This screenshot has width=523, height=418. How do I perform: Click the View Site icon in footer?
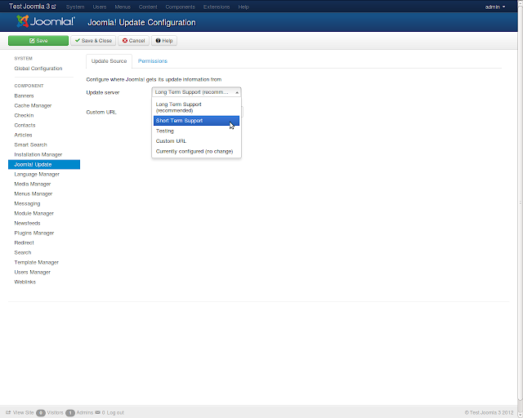pyautogui.click(x=8, y=412)
